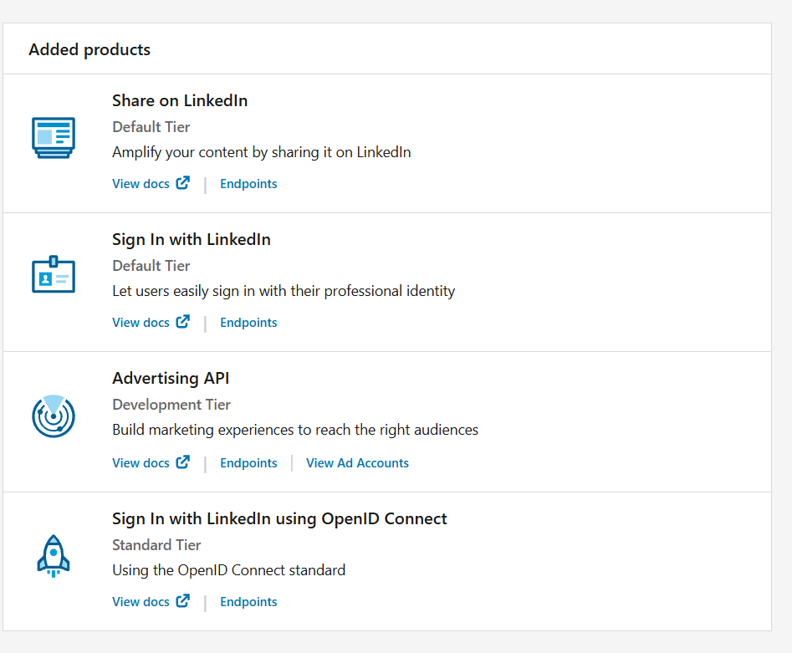Click external-link icon beside Advertising API View docs
792x653 pixels.
click(x=182, y=462)
